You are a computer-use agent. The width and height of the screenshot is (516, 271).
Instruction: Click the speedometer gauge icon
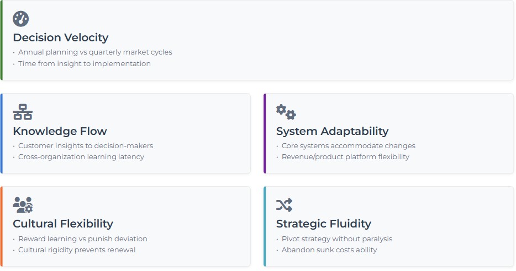click(21, 19)
